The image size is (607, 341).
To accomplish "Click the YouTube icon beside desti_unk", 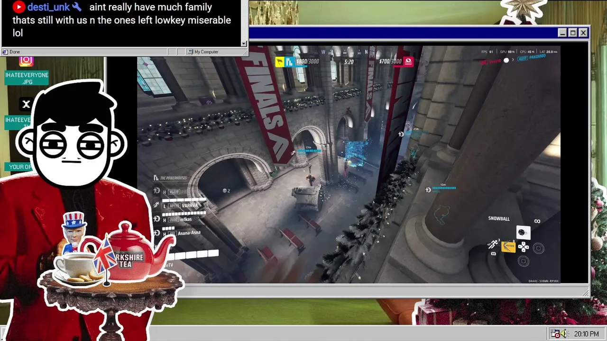I will click(18, 7).
